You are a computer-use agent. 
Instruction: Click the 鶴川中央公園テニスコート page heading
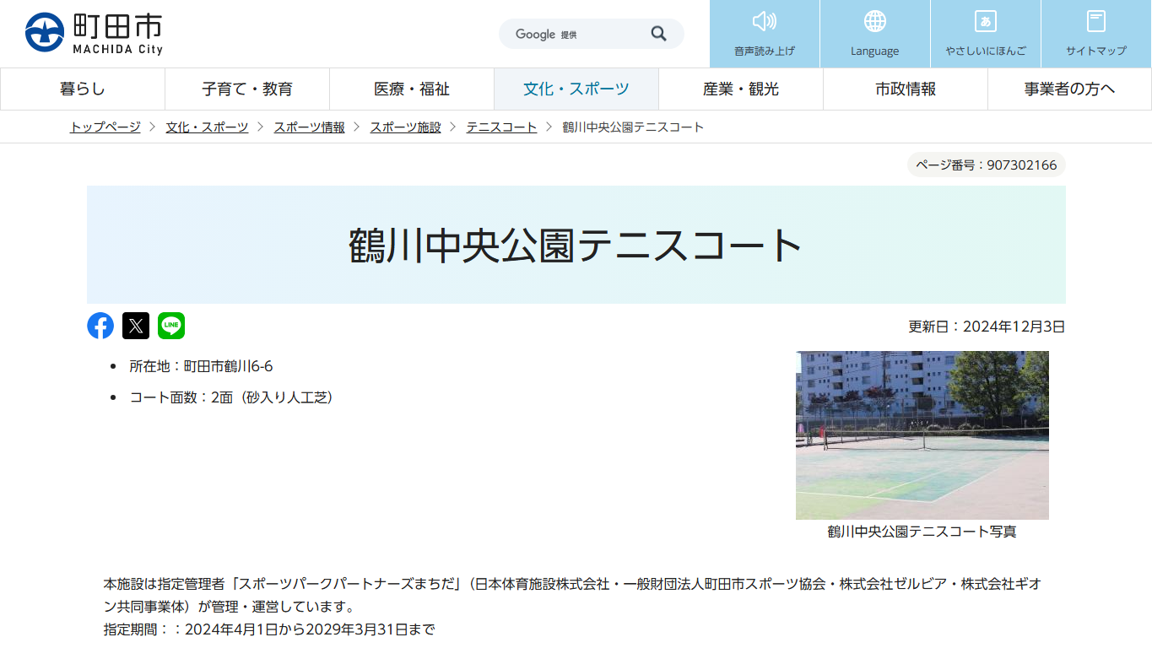pos(576,246)
